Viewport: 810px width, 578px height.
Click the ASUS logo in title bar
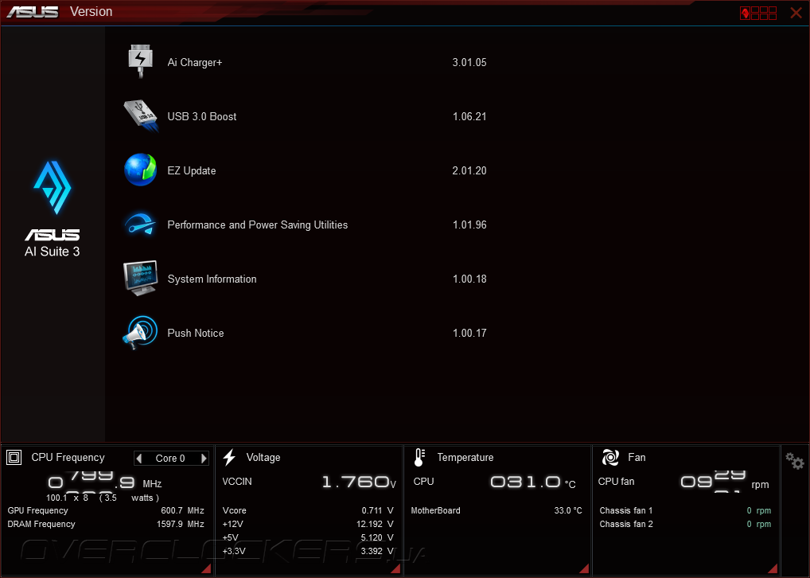pyautogui.click(x=33, y=12)
